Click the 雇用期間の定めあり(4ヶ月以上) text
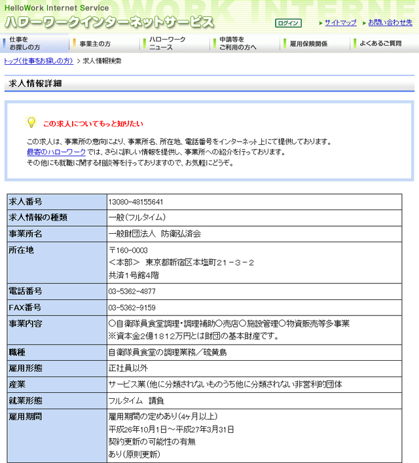The image size is (419, 463). (x=163, y=417)
